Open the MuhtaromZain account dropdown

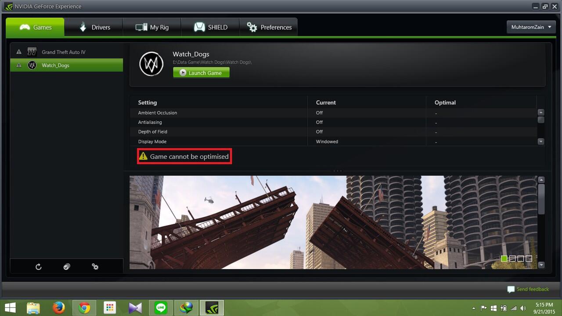click(531, 27)
